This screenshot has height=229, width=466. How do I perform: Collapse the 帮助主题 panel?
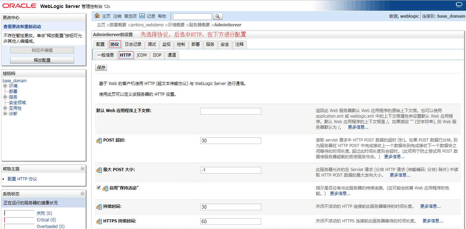coord(82,169)
